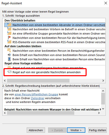Open the Zielordner link
The width and height of the screenshot is (109, 135).
[38, 98]
